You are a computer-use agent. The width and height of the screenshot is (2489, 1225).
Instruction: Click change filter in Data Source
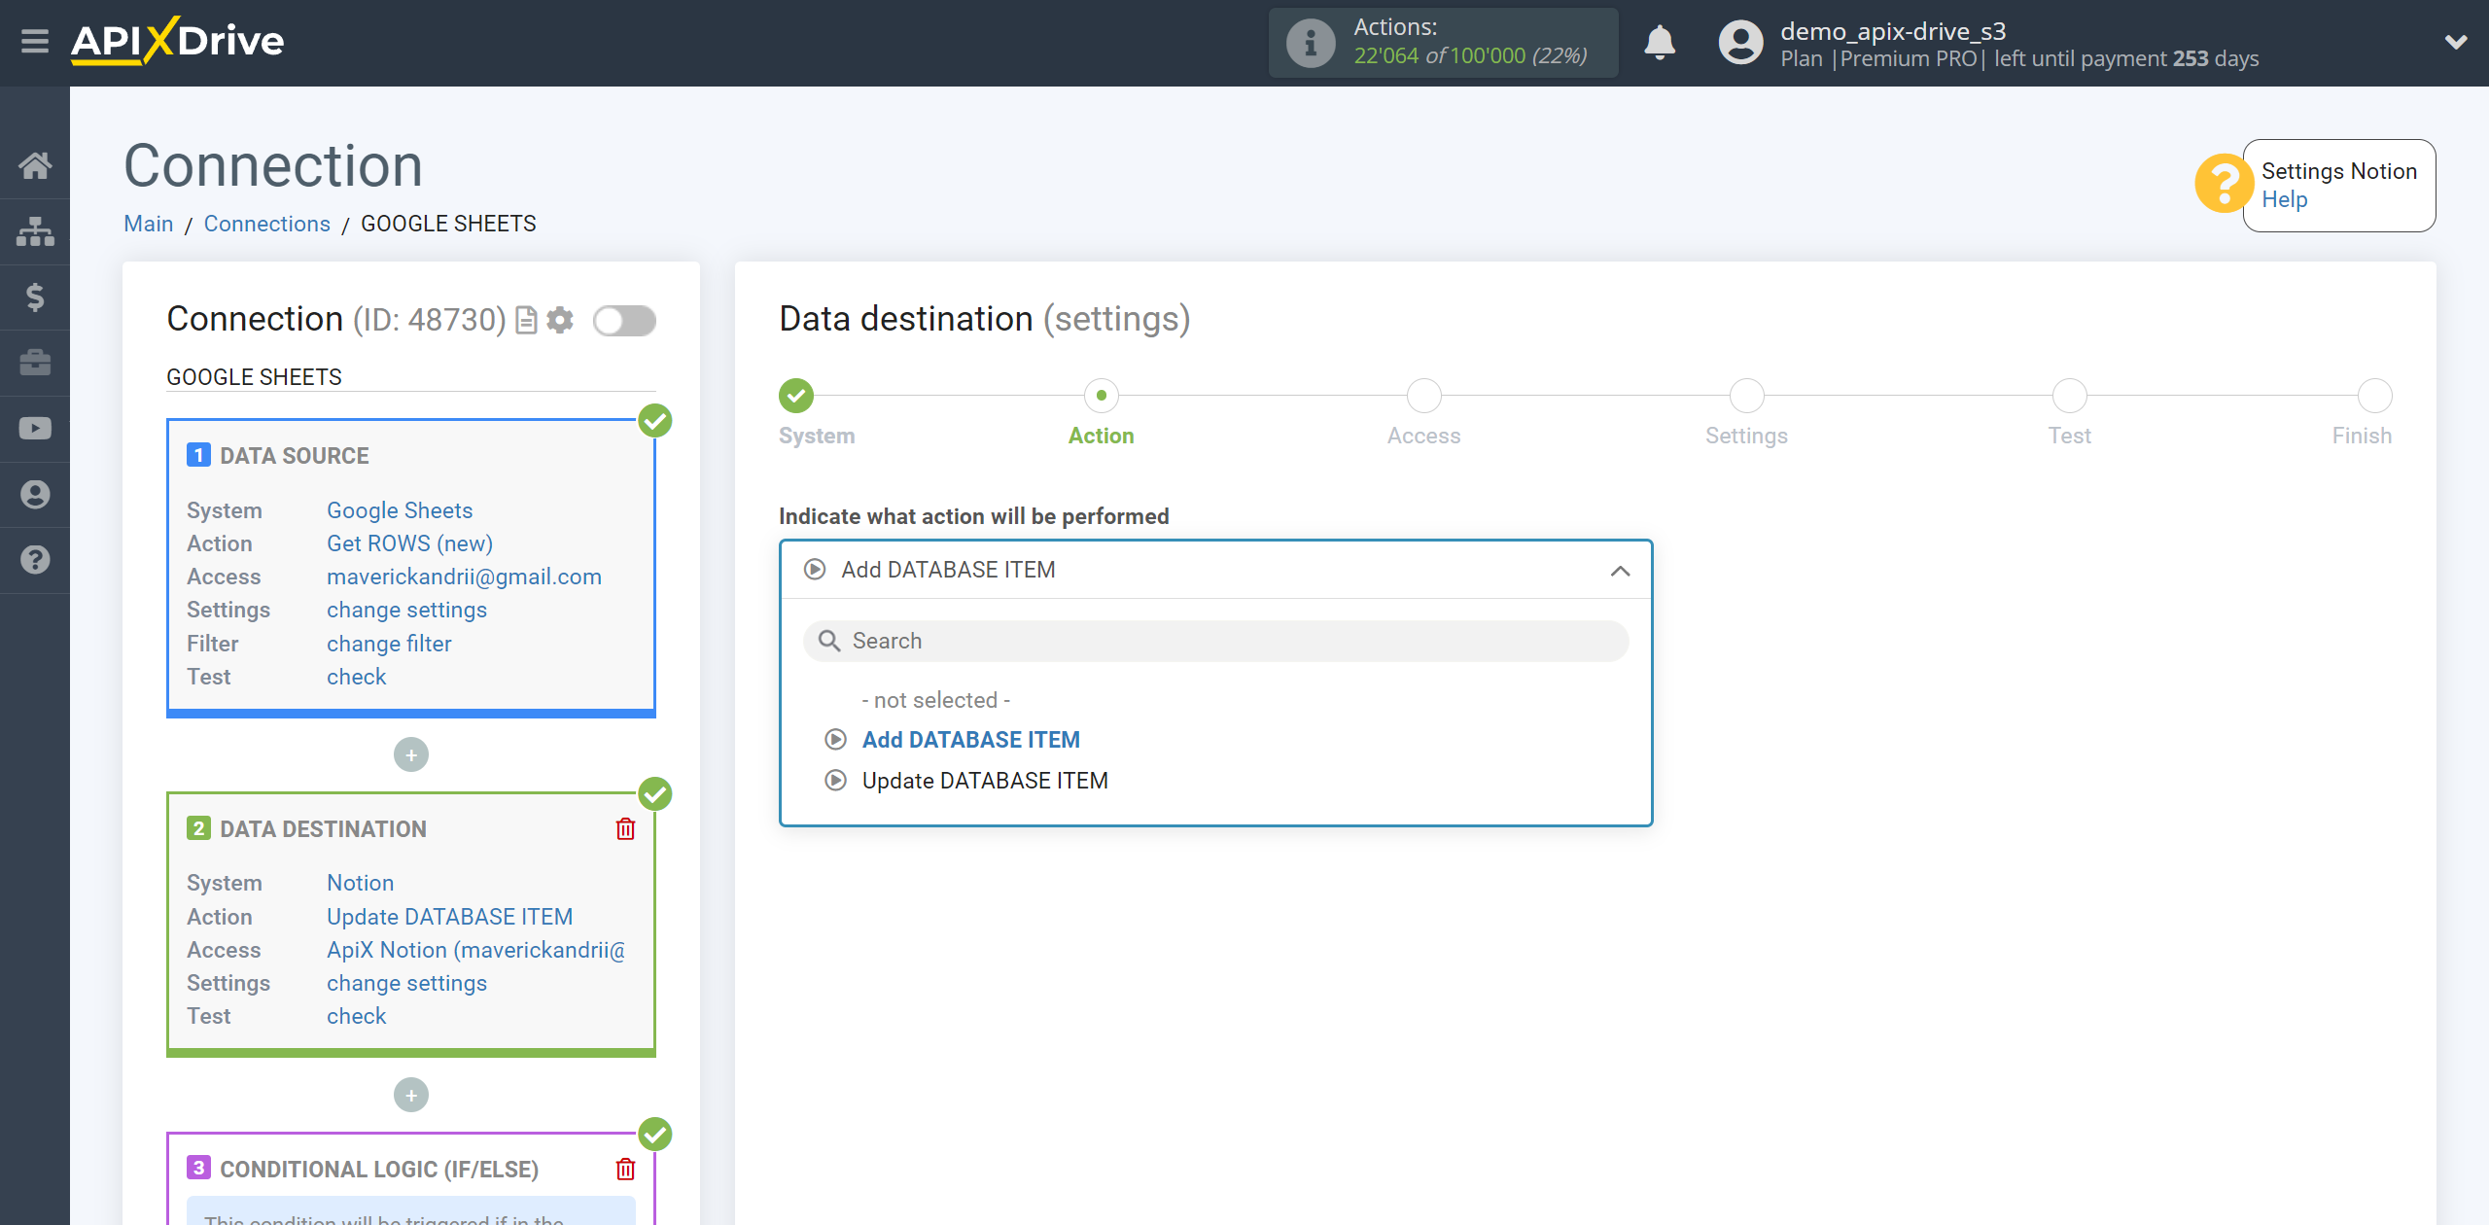(x=389, y=644)
